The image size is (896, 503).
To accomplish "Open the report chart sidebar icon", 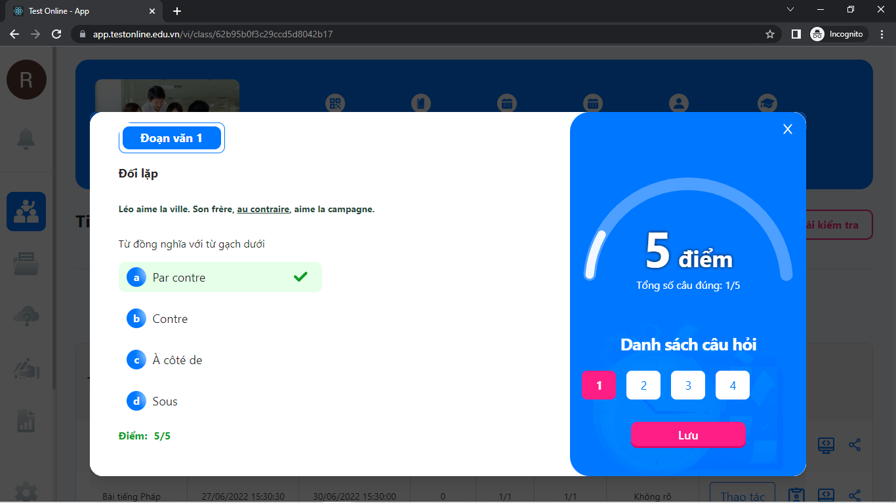I will click(26, 420).
